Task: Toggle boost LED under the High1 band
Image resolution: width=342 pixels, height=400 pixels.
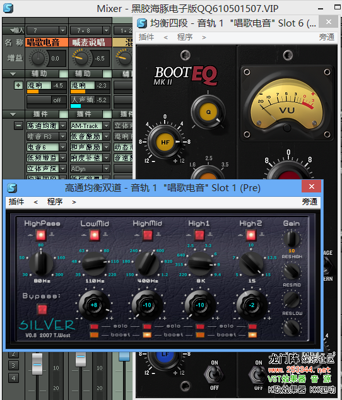Action: point(200,334)
